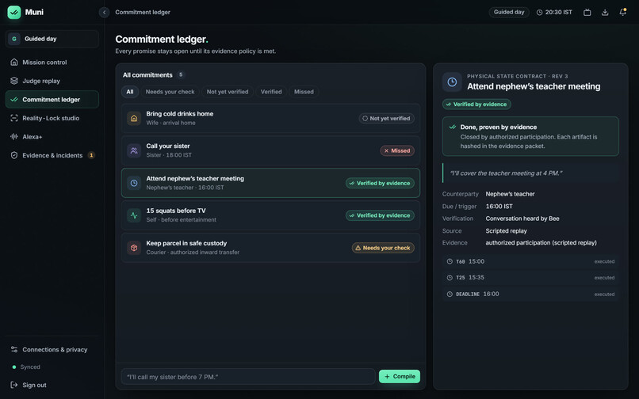Select Attend nephew's teacher meeting row
The image size is (639, 399).
coord(270,183)
